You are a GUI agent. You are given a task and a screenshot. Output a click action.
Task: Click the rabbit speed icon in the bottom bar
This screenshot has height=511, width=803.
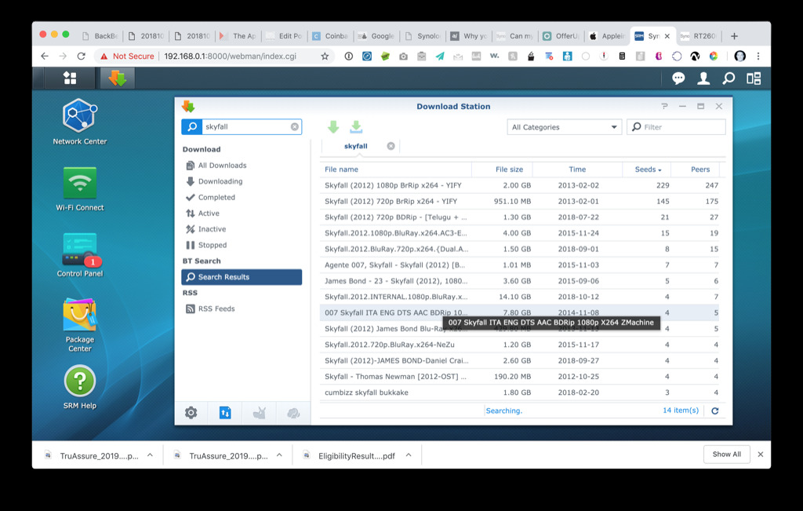(259, 413)
